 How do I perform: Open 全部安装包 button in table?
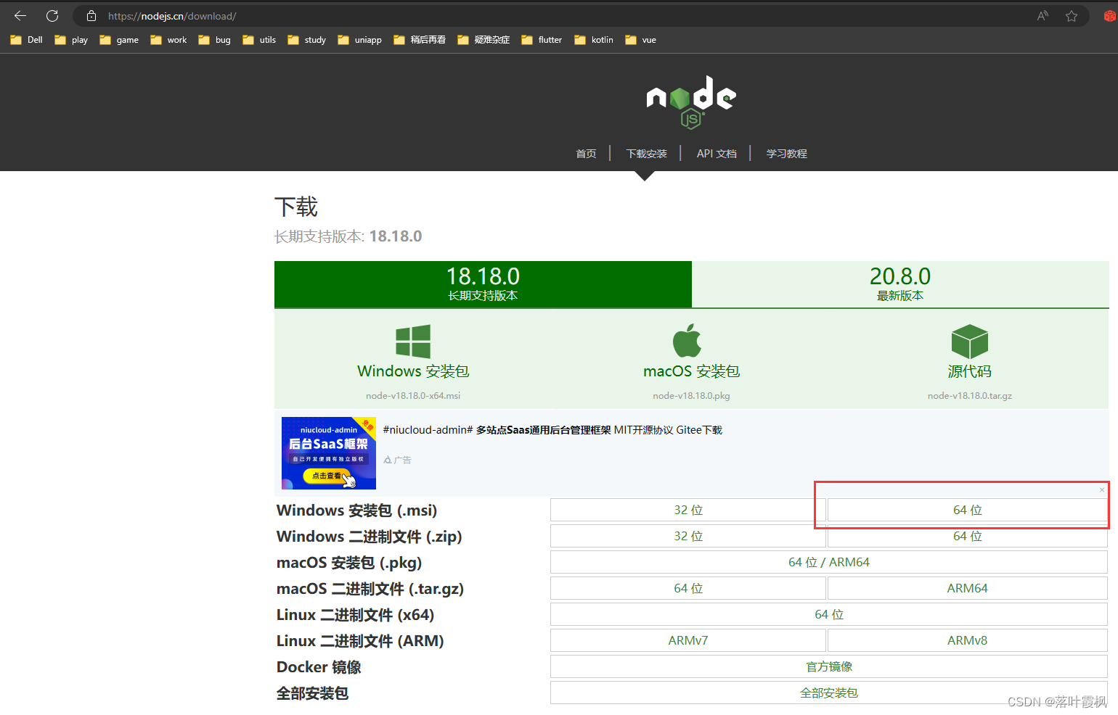(829, 693)
